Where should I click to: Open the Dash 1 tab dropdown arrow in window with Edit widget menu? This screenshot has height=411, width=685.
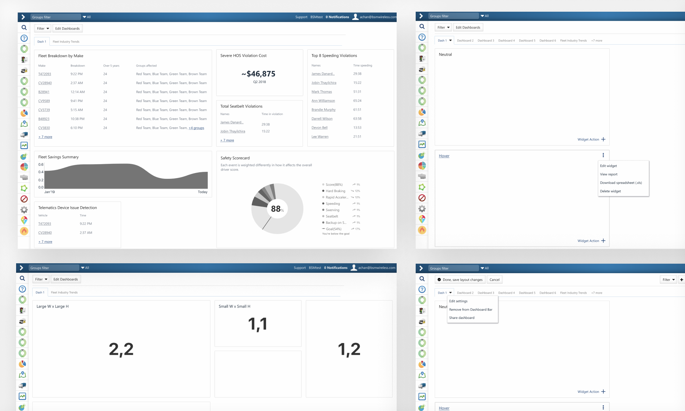450,41
